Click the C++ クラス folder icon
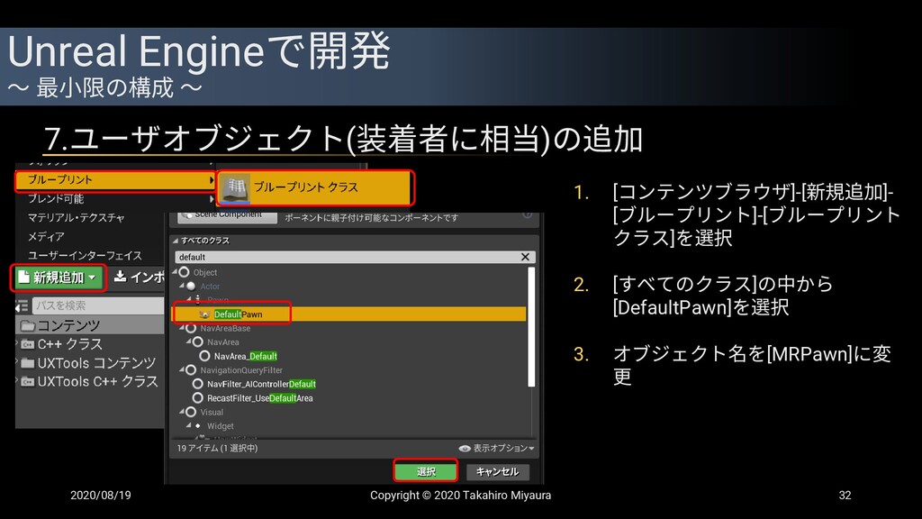922x519 pixels. click(x=28, y=344)
